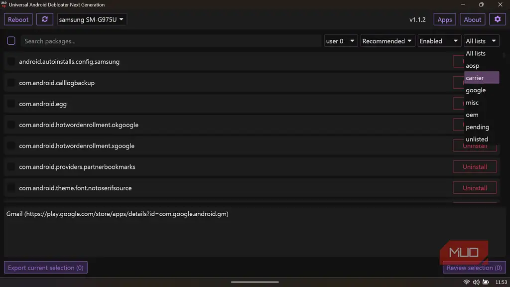This screenshot has width=510, height=287.
Task: Open the Recommended removal filter dropdown
Action: click(x=386, y=41)
